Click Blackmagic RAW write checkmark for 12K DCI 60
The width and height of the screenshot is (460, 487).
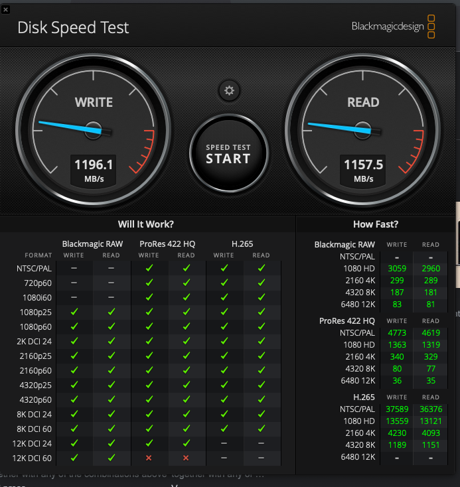74,458
